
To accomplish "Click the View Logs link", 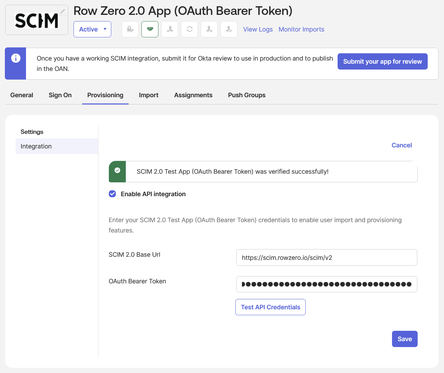I will pyautogui.click(x=258, y=29).
